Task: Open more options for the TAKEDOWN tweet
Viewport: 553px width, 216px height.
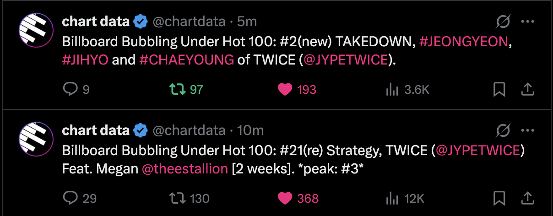Action: point(528,22)
